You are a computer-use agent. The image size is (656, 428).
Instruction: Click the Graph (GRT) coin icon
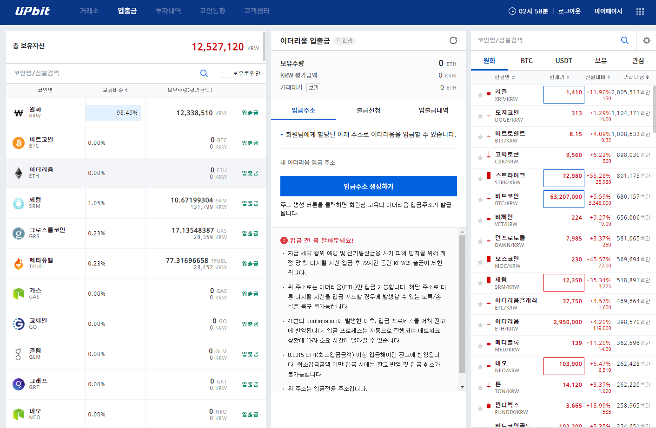tap(19, 384)
